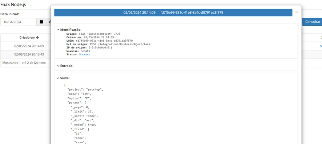This screenshot has width=322, height=144.
Task: Click the "_limit": 10 line
Action: [82, 111]
